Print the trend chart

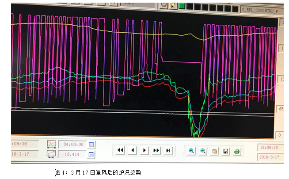click(x=237, y=151)
